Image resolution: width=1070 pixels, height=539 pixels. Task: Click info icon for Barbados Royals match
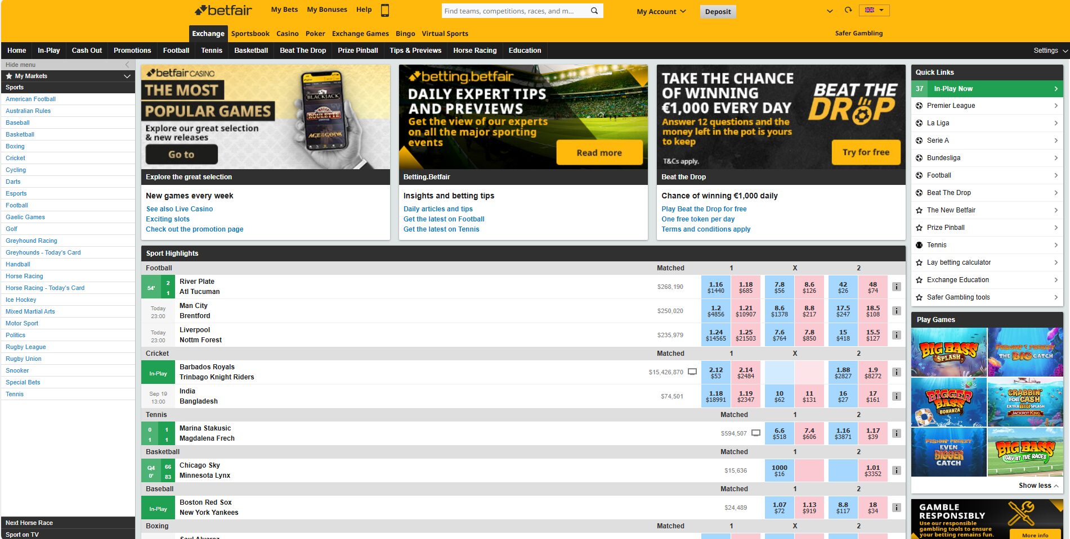click(x=897, y=372)
